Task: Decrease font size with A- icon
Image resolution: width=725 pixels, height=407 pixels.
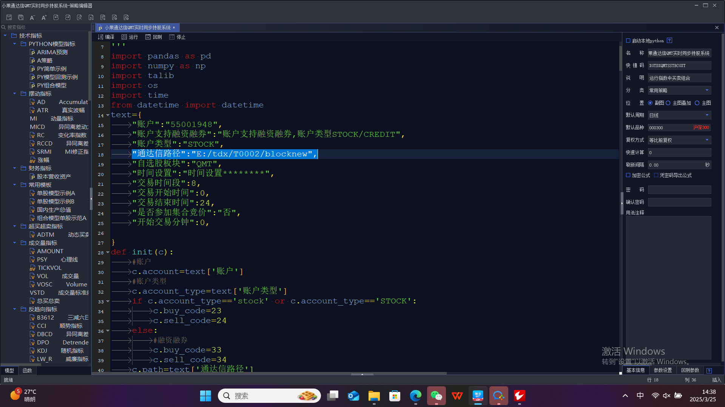Action: [32, 17]
